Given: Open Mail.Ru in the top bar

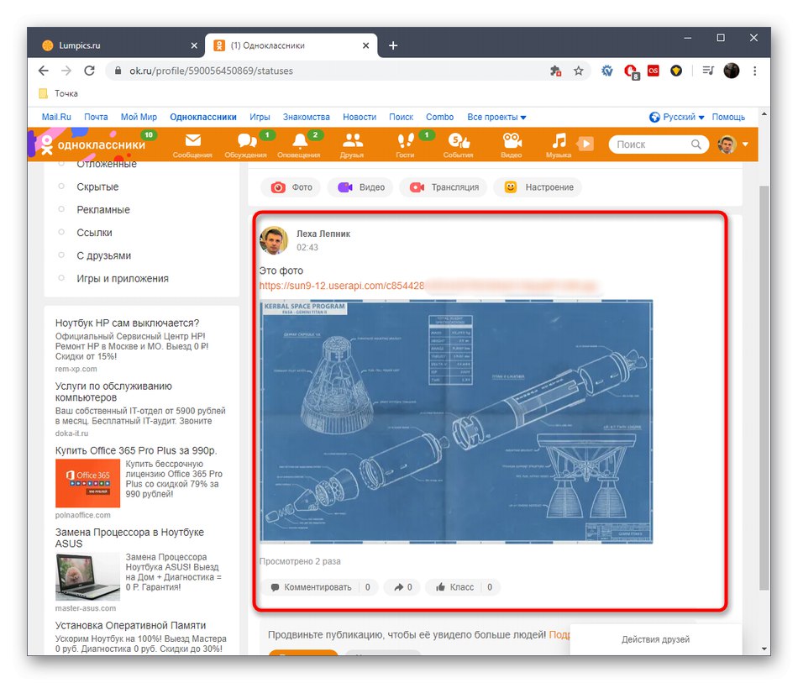Looking at the screenshot, I should pyautogui.click(x=56, y=117).
